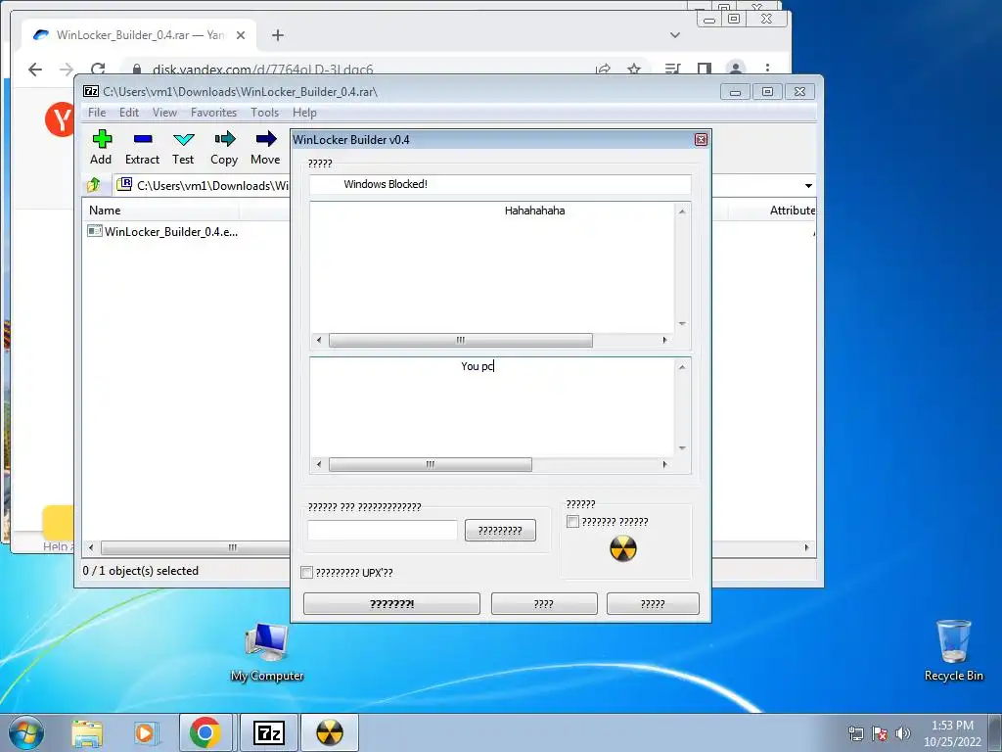
Task: Click the Yandex logo in the browser page
Action: click(x=60, y=118)
